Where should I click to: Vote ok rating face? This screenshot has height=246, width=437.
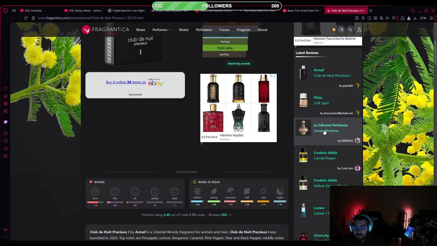pos(135,192)
